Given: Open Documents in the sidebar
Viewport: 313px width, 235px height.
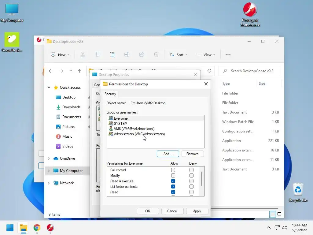Looking at the screenshot, I should pos(72,117).
